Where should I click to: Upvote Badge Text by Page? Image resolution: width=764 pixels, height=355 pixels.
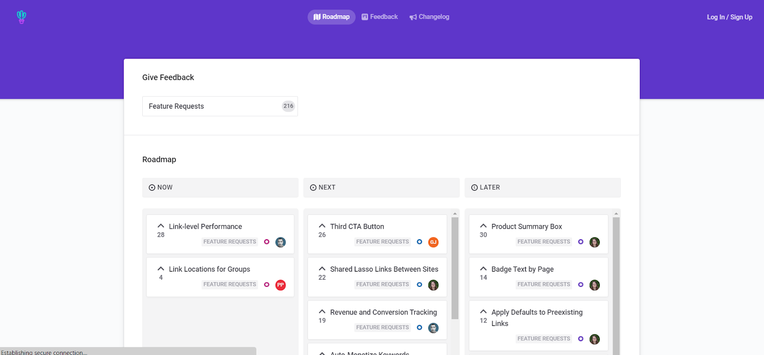pos(484,269)
